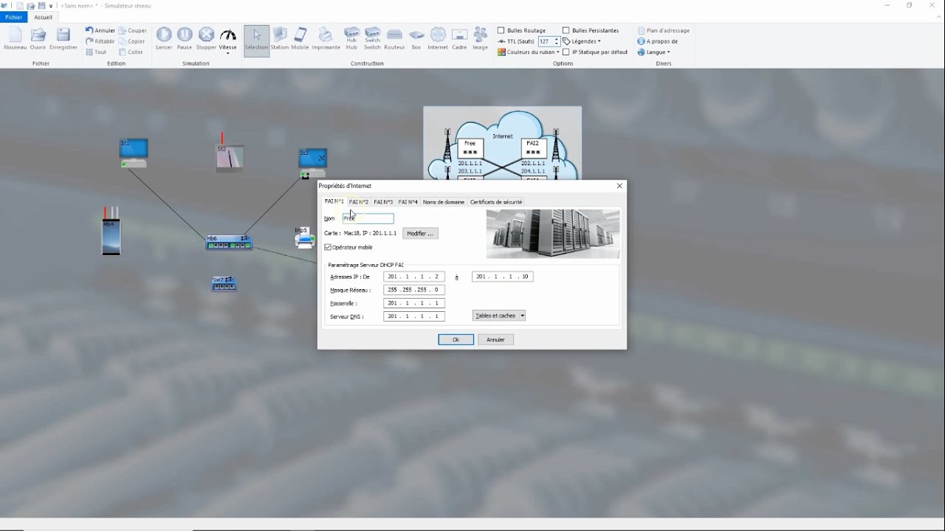This screenshot has width=945, height=531.
Task: Open the Vitesse speed dropdown
Action: [227, 41]
